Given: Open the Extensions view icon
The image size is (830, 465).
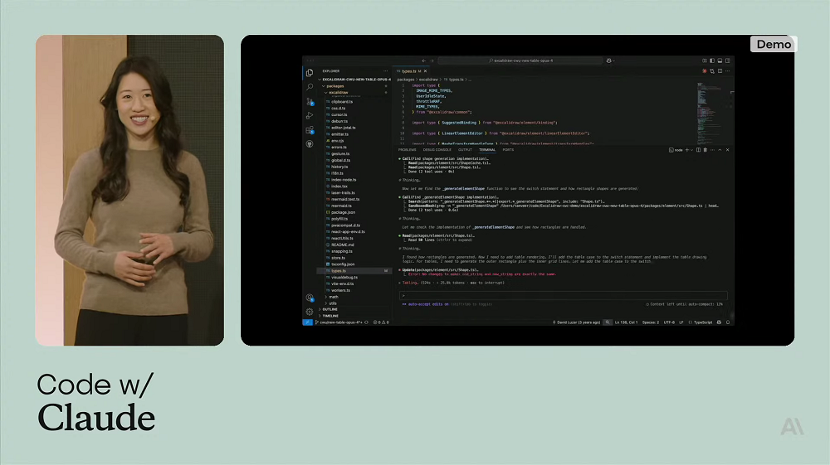Looking at the screenshot, I should (310, 130).
